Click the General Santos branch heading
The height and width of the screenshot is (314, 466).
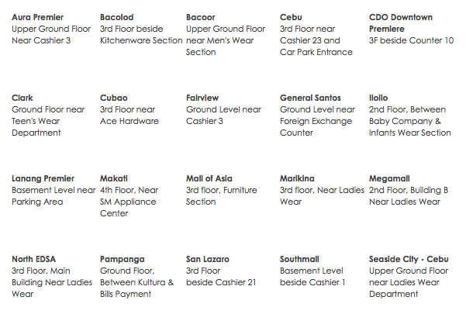[x=310, y=98]
